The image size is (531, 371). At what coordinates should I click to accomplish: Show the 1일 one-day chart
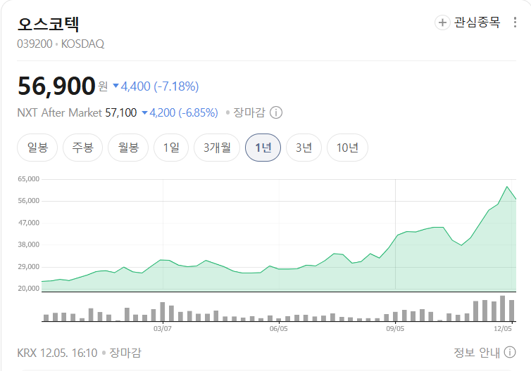point(171,148)
